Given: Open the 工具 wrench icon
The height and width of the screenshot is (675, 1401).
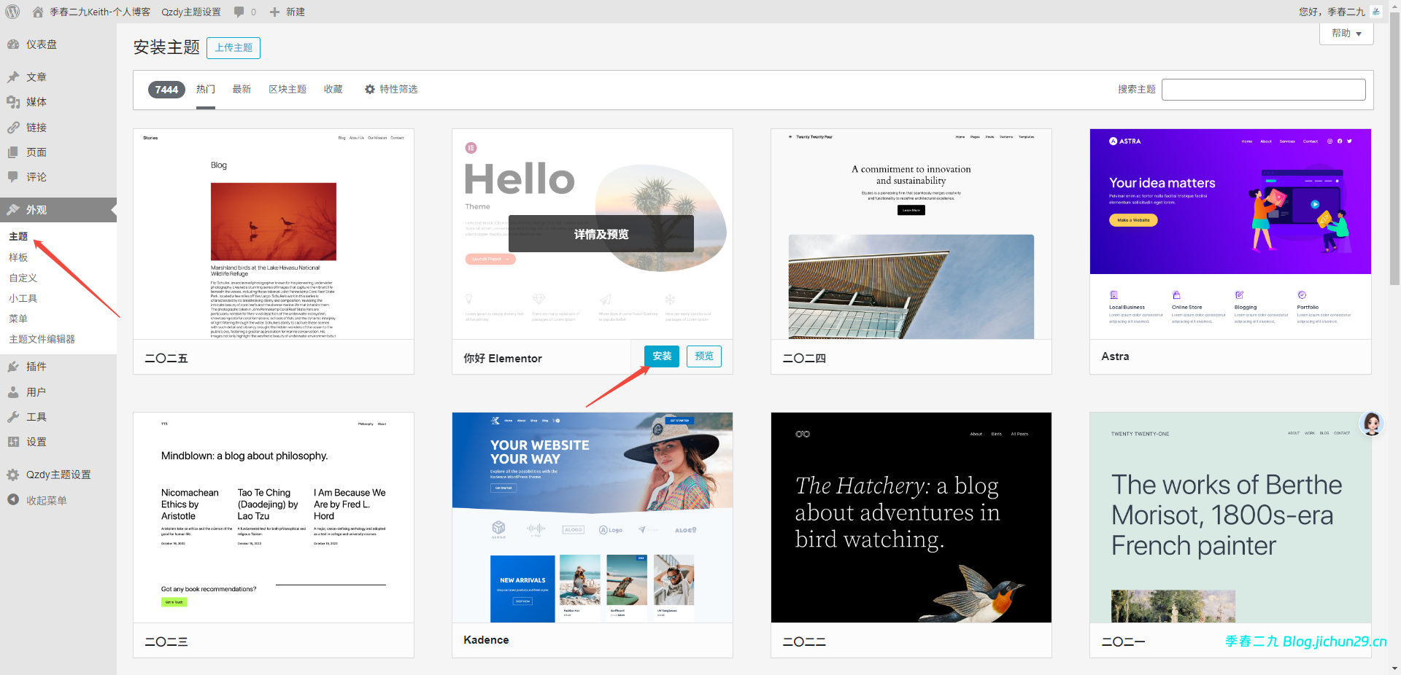Looking at the screenshot, I should (13, 417).
